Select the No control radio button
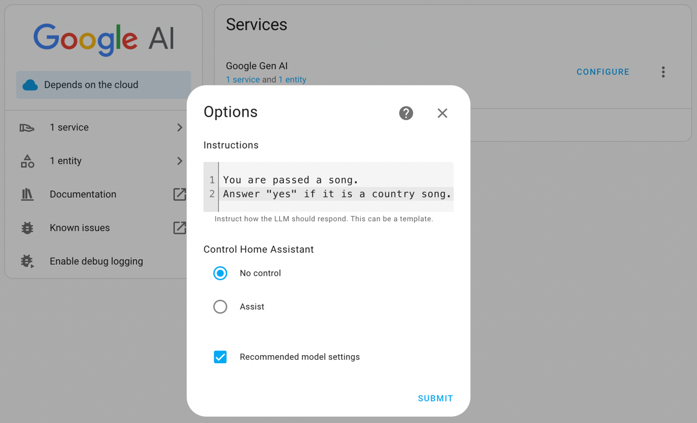 [220, 273]
